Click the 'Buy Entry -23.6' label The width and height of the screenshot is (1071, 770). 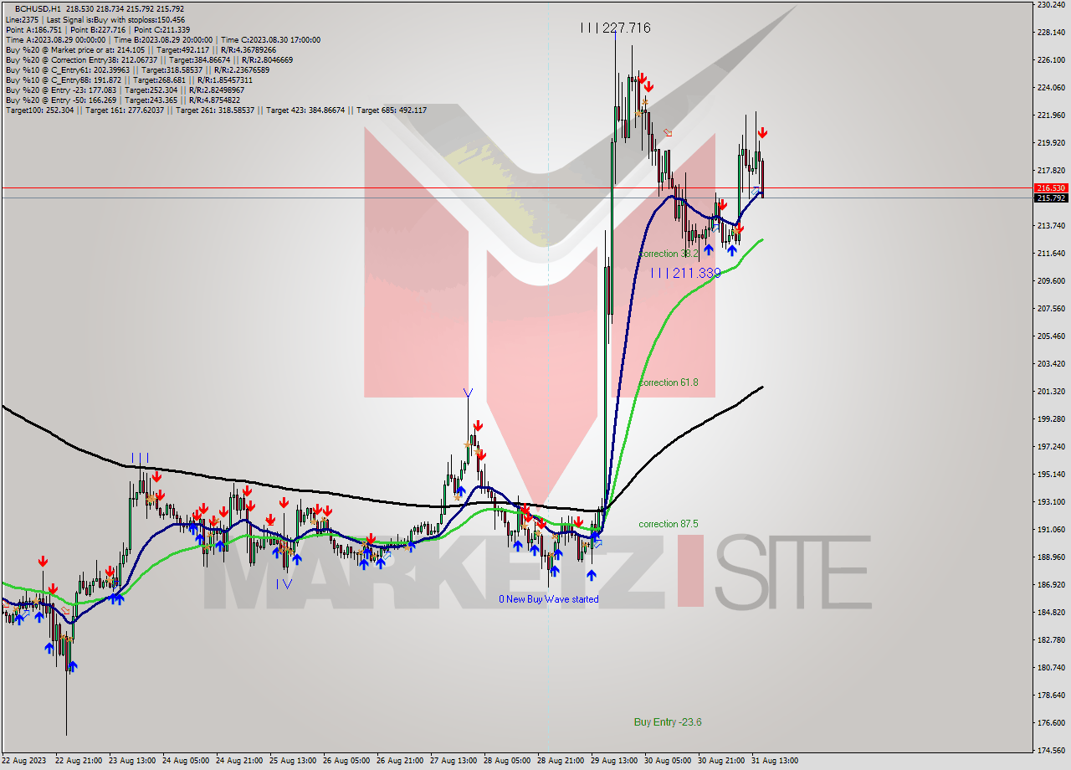[x=668, y=722]
